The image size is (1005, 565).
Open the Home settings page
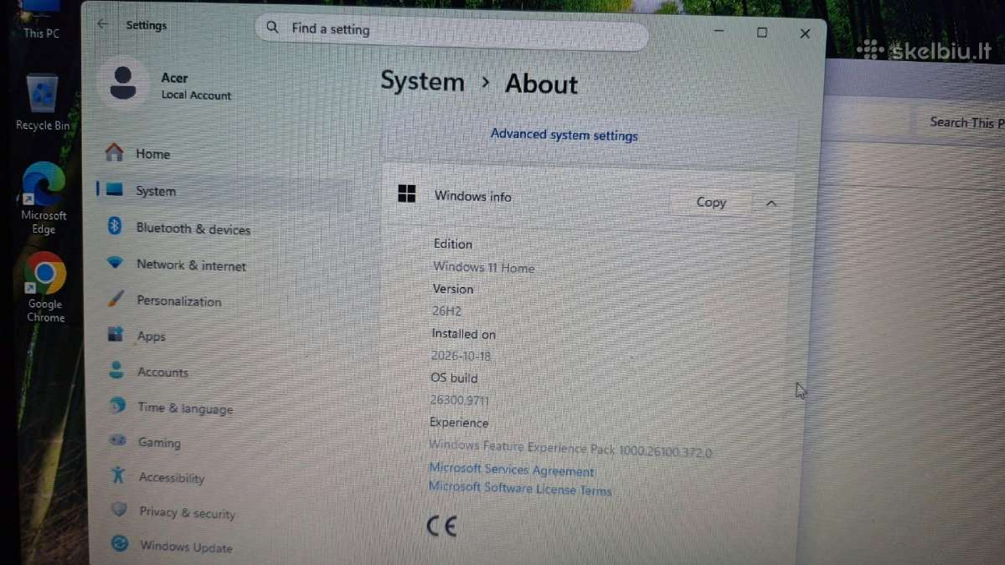pos(153,154)
